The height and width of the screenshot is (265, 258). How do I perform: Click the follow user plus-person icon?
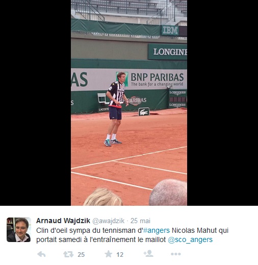[148, 253]
